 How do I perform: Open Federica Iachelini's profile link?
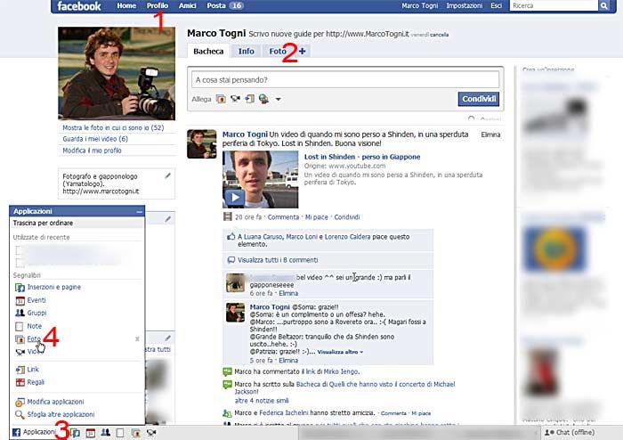coord(284,413)
